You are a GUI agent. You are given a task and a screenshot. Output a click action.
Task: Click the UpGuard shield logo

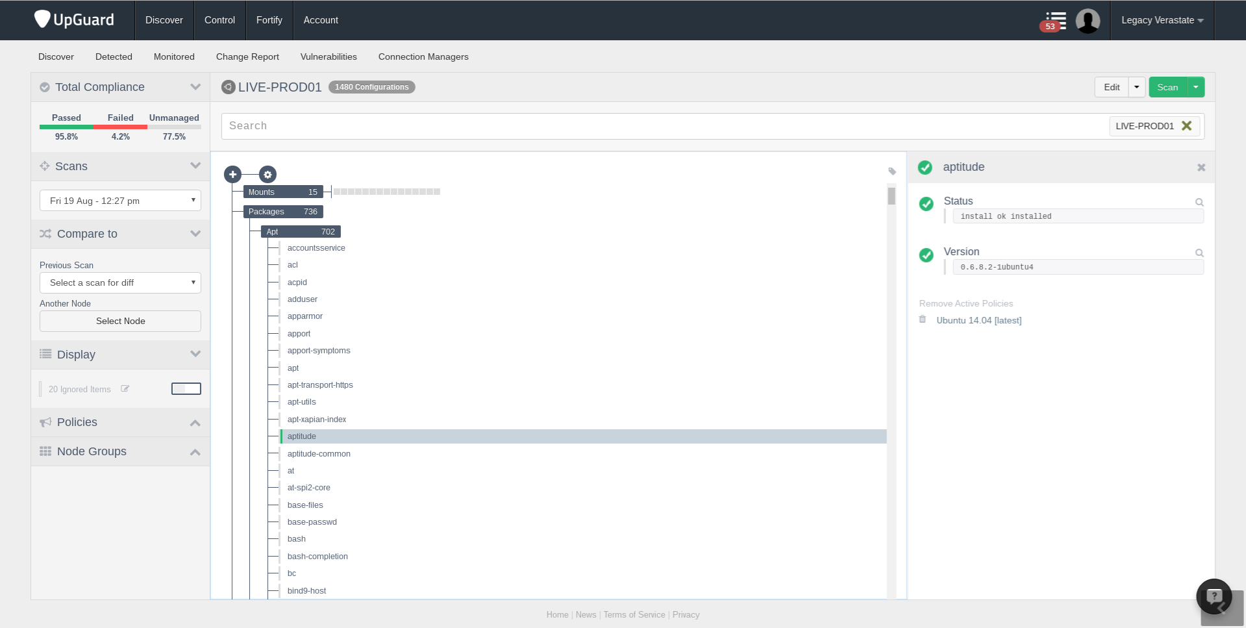[x=42, y=19]
